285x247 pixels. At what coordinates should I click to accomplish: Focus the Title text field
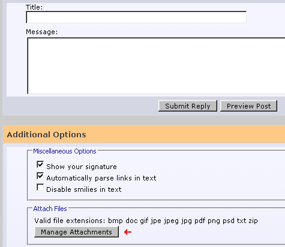pos(136,17)
